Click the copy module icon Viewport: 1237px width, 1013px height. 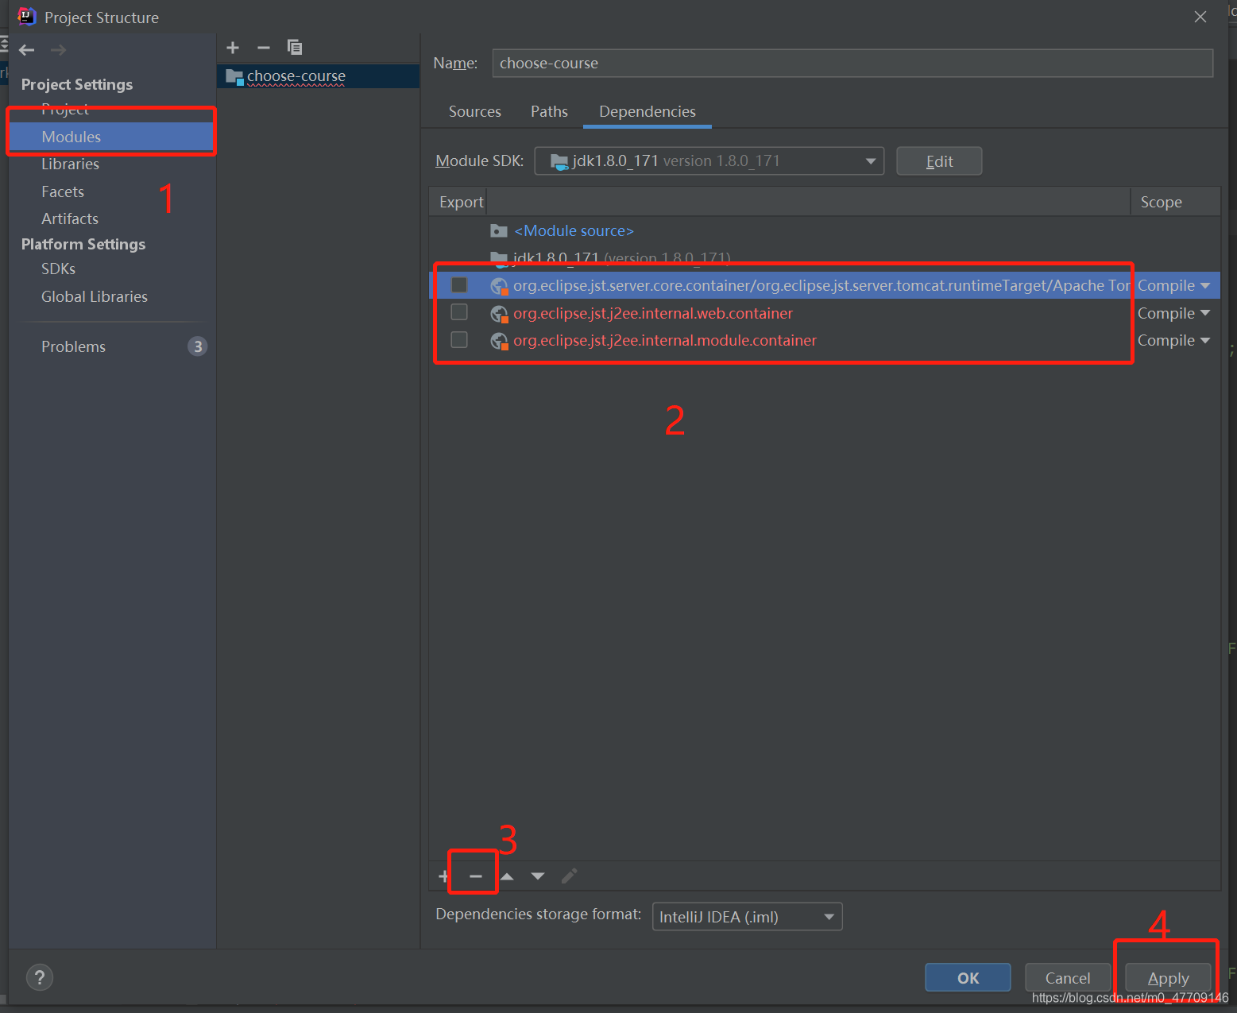pyautogui.click(x=295, y=48)
